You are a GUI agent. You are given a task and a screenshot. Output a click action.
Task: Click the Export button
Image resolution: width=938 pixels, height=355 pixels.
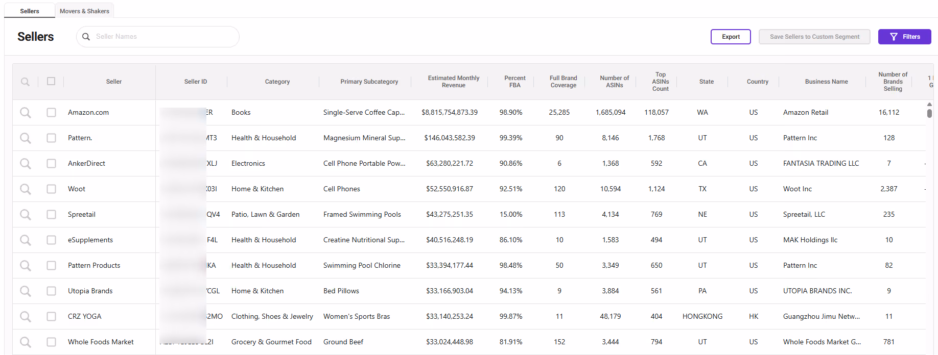[731, 37]
